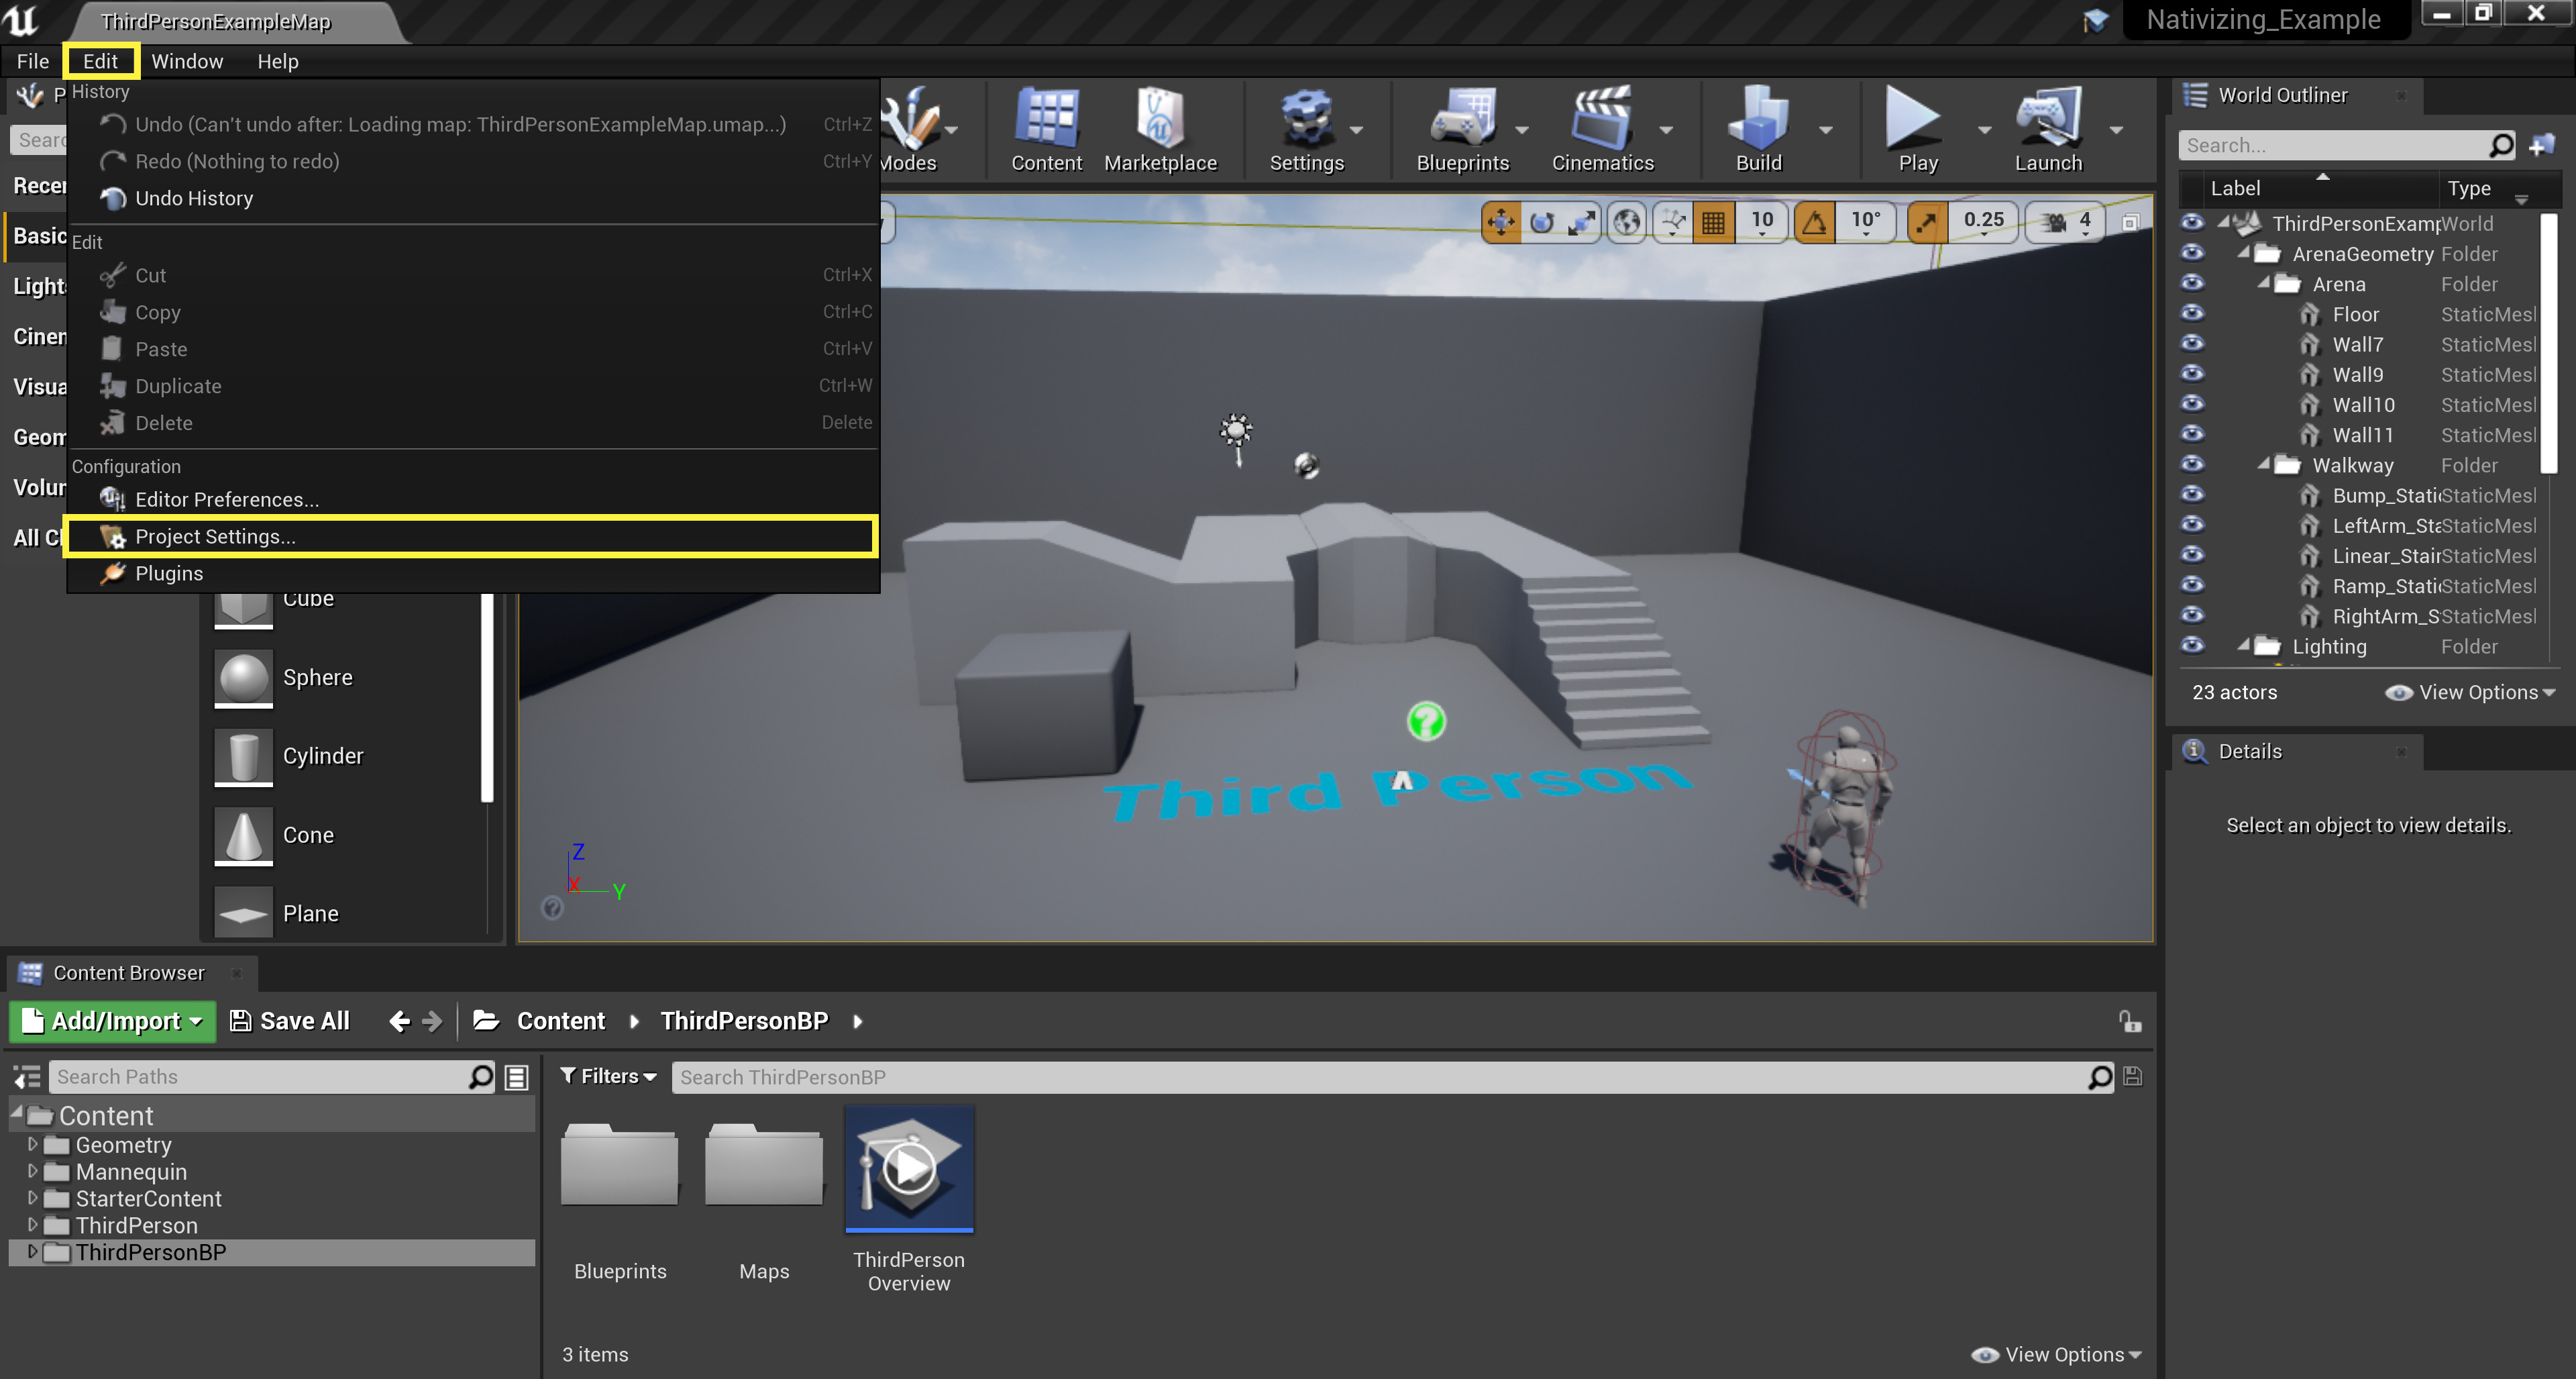The image size is (2576, 1379).
Task: Select the translate gizmo mode icon
Action: tap(1500, 221)
